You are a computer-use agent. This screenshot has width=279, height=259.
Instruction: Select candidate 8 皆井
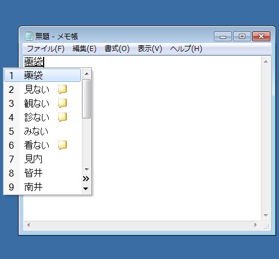(42, 173)
